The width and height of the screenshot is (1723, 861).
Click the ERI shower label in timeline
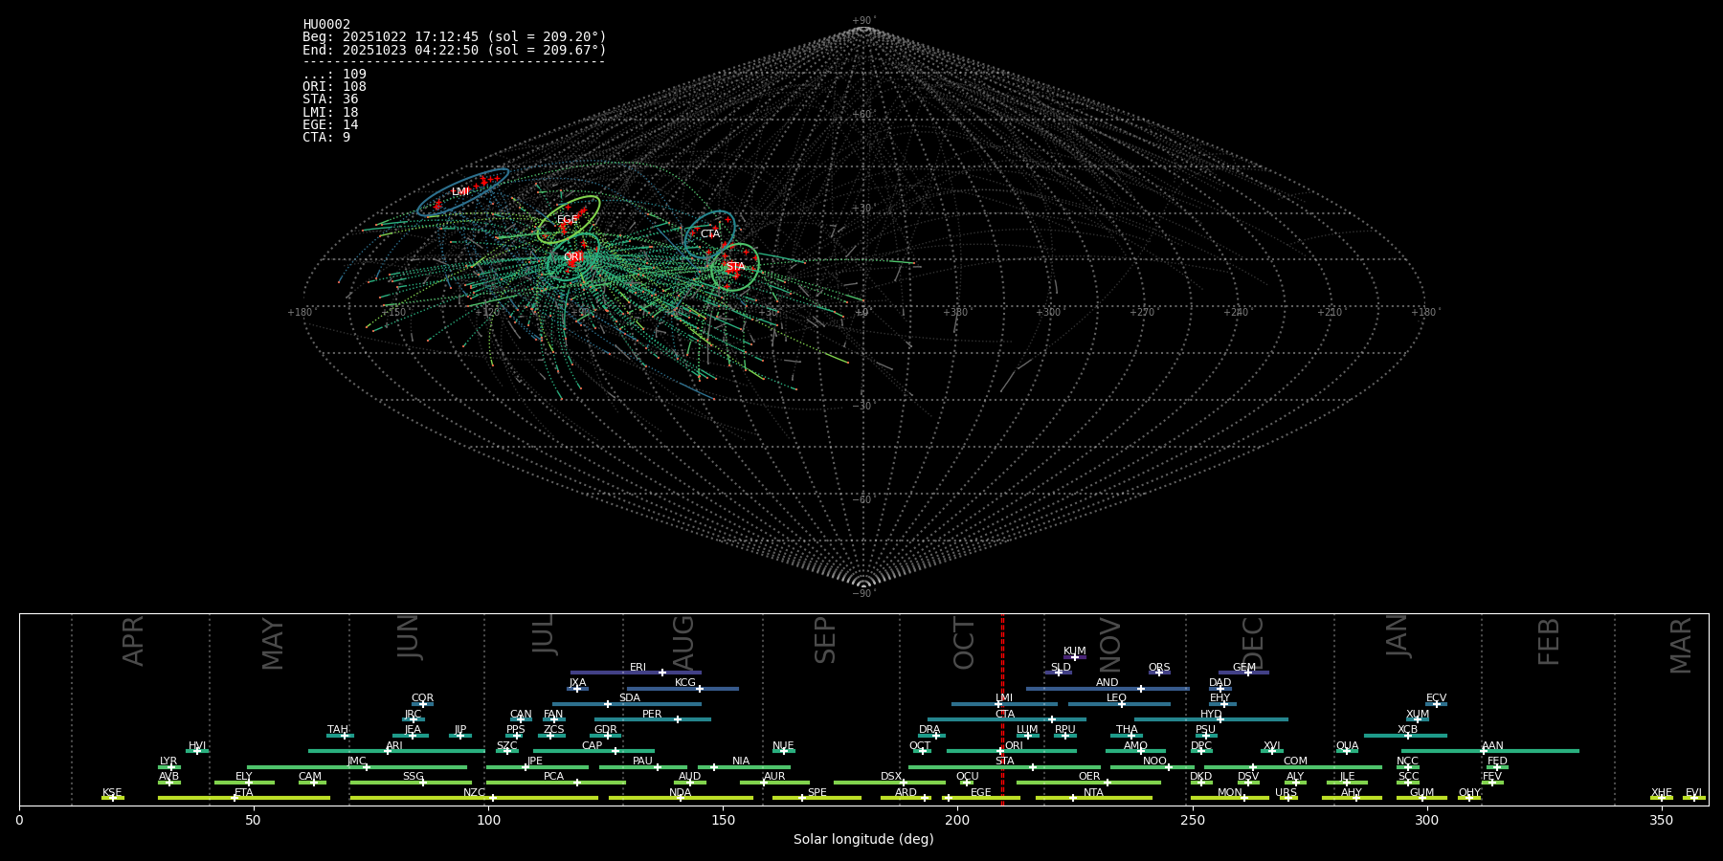(x=638, y=668)
